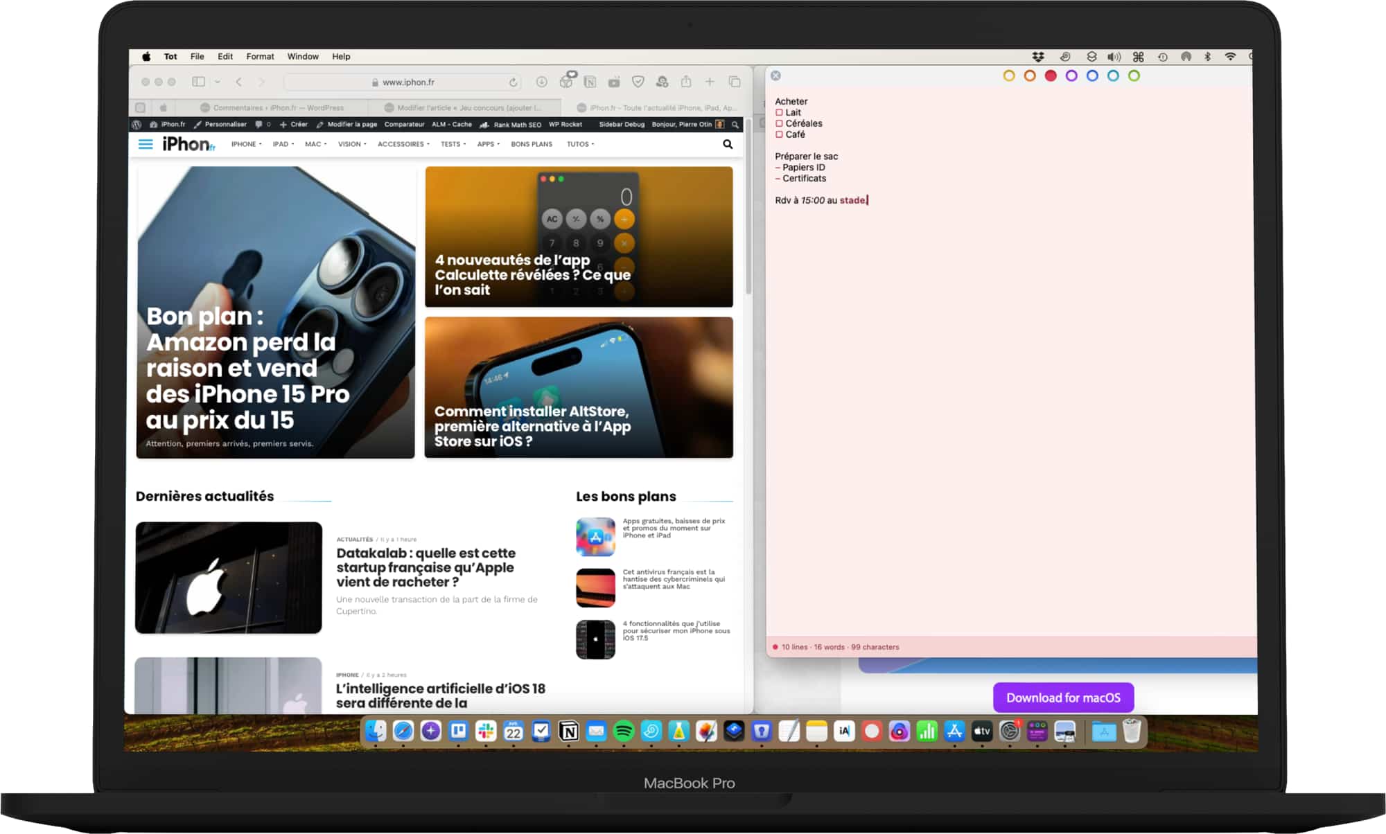Switch to the green Tot note dot
Image resolution: width=1386 pixels, height=834 pixels.
coord(1134,76)
